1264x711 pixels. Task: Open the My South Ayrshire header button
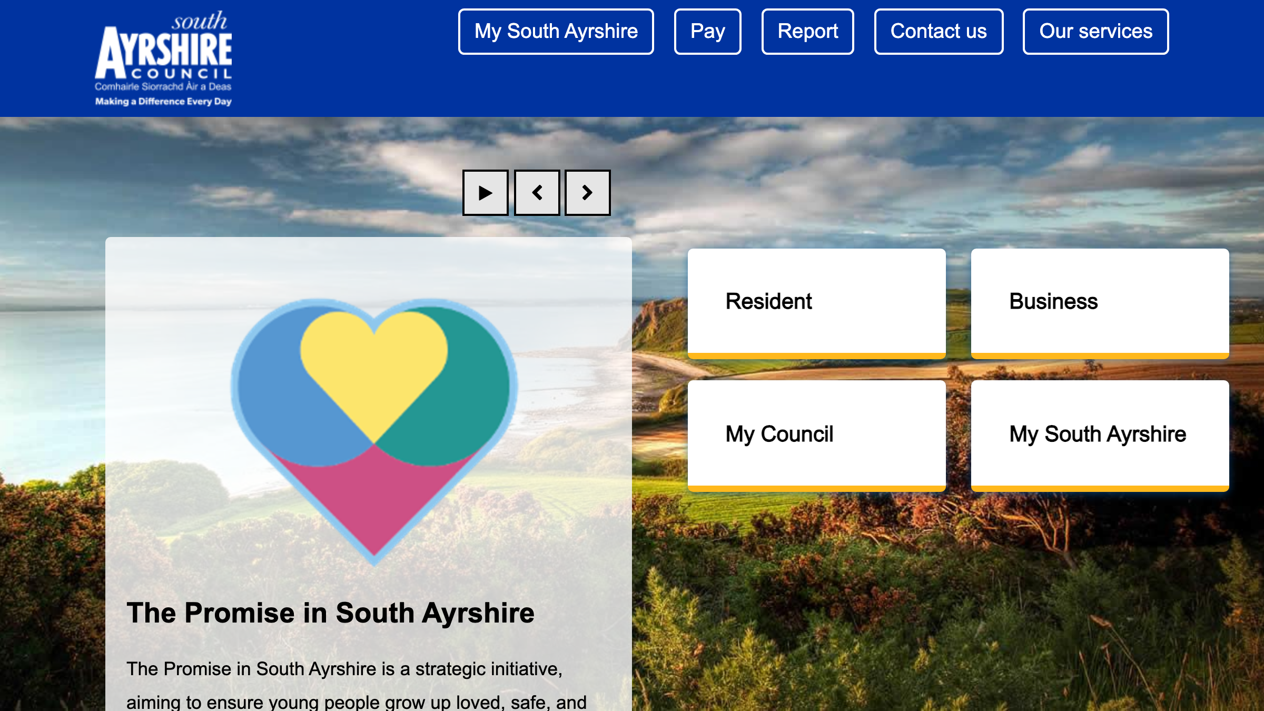pyautogui.click(x=556, y=32)
